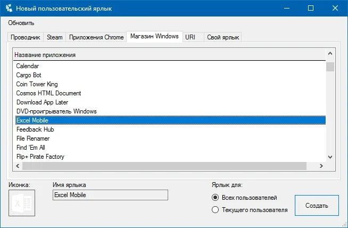Choose Coin Tower King from the list
Image resolution: width=348 pixels, height=228 pixels.
click(x=170, y=84)
